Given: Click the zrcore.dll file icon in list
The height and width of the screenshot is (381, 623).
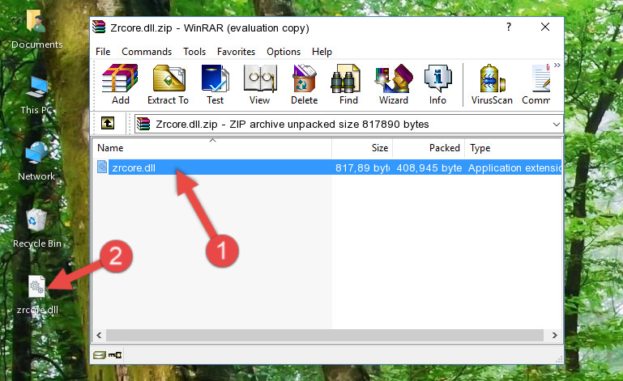Looking at the screenshot, I should click(x=102, y=167).
